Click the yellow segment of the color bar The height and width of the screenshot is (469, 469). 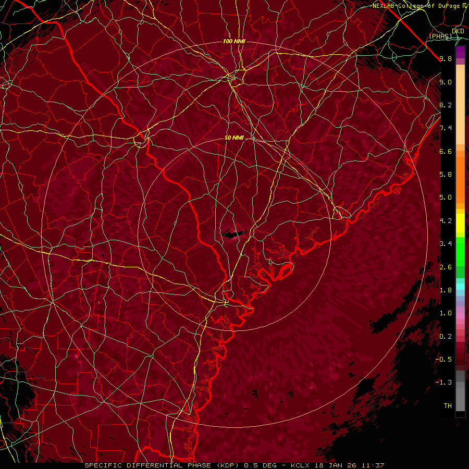pyautogui.click(x=460, y=223)
